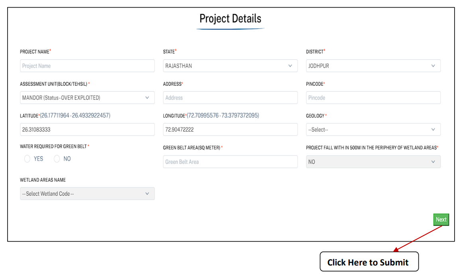457x279 pixels.
Task: Click the Green Belt Area input field
Action: click(230, 161)
